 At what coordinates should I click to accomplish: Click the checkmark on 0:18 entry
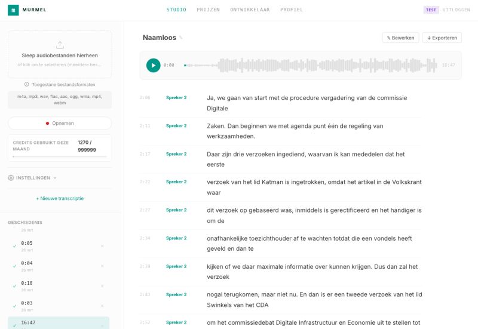(x=14, y=286)
